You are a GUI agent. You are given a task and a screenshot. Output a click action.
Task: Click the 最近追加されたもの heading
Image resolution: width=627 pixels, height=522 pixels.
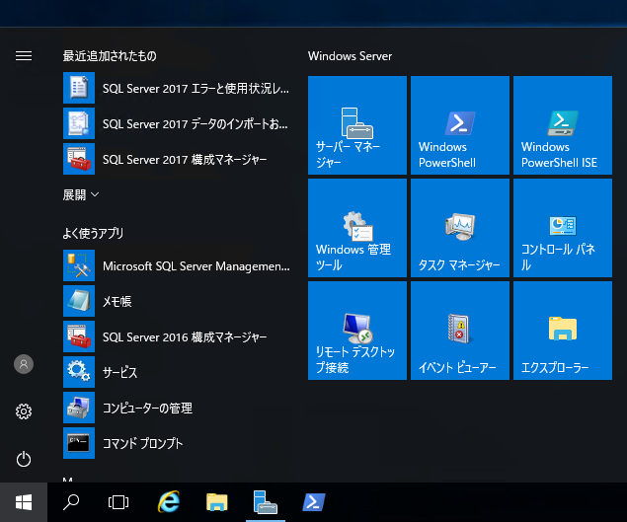tap(110, 56)
